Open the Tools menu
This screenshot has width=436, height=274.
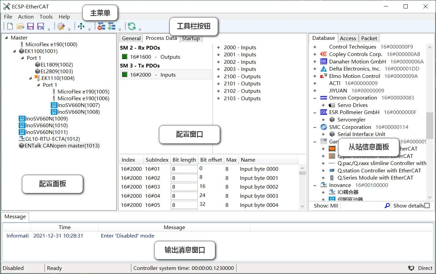(x=46, y=17)
